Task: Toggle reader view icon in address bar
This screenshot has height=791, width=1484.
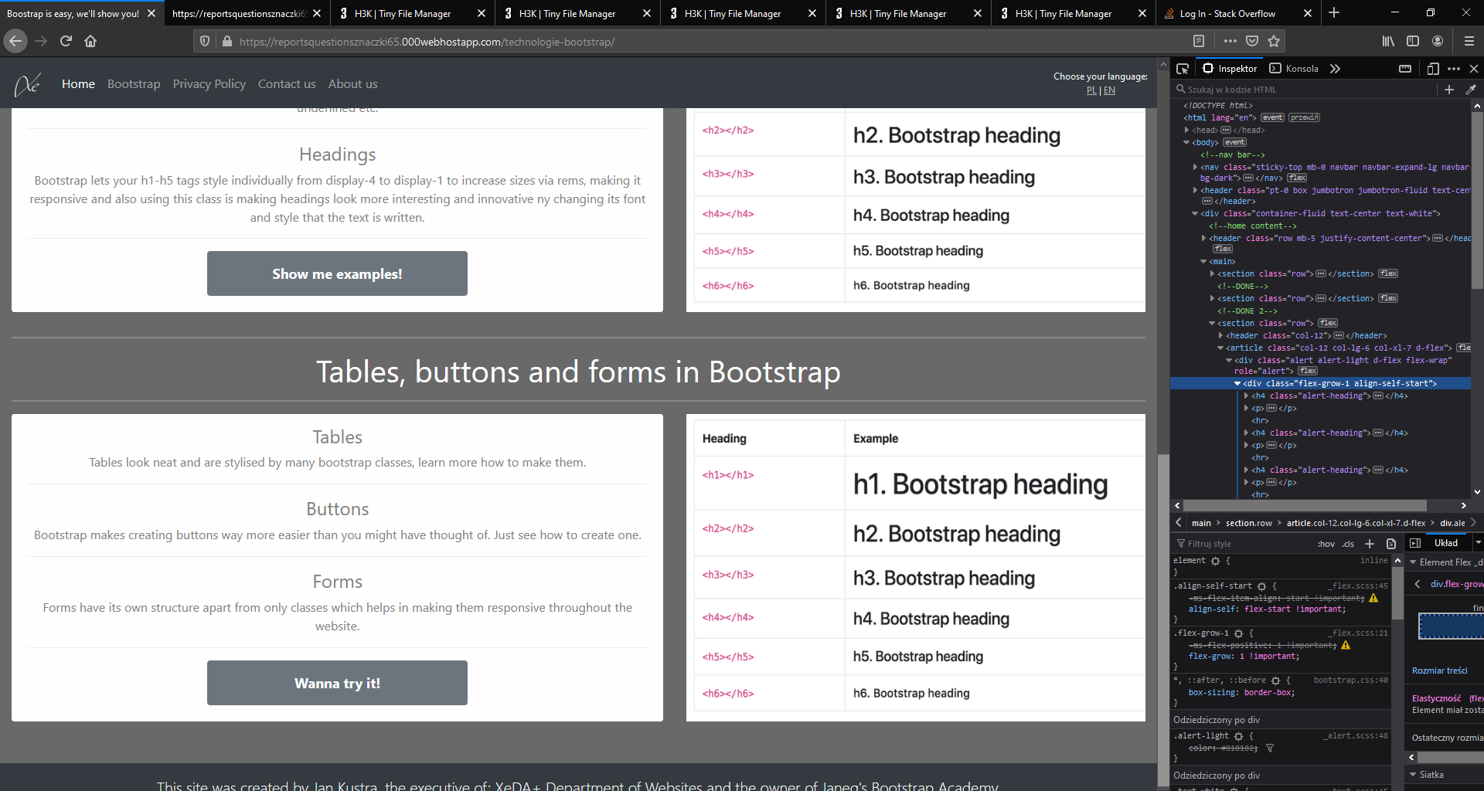Action: pos(1199,41)
